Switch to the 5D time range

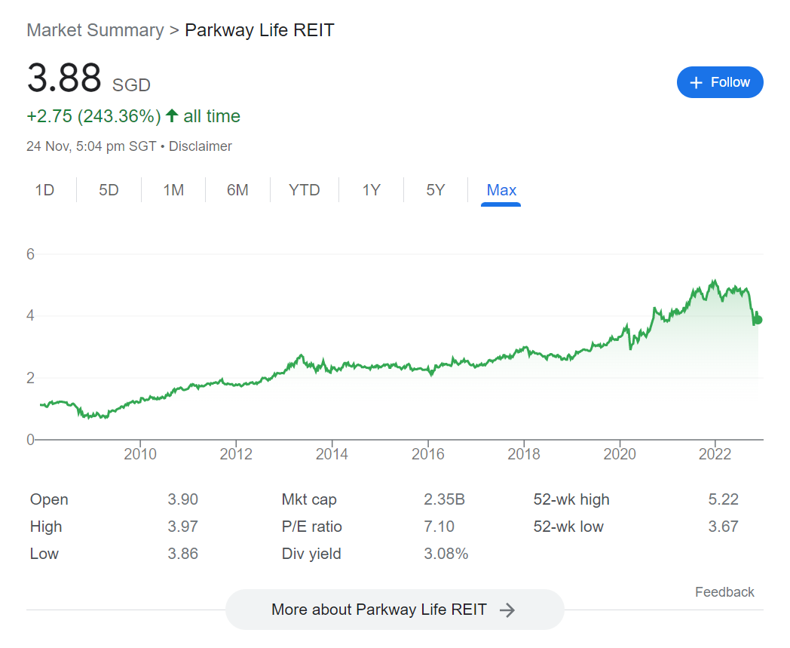point(109,190)
